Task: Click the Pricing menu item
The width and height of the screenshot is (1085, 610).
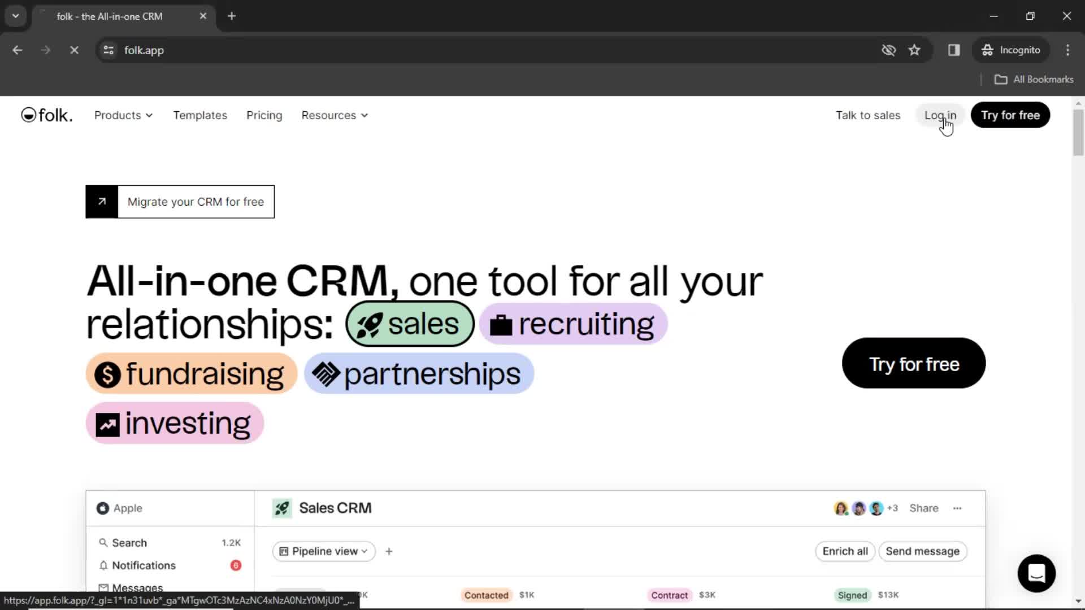Action: 264,115
